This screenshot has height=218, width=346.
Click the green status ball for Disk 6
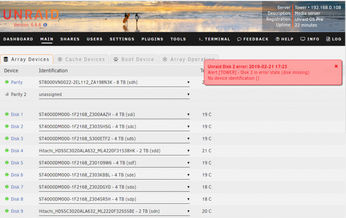tap(7, 175)
